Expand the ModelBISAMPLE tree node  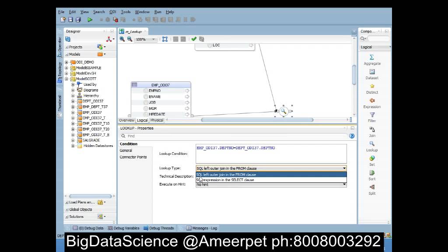tap(66, 68)
